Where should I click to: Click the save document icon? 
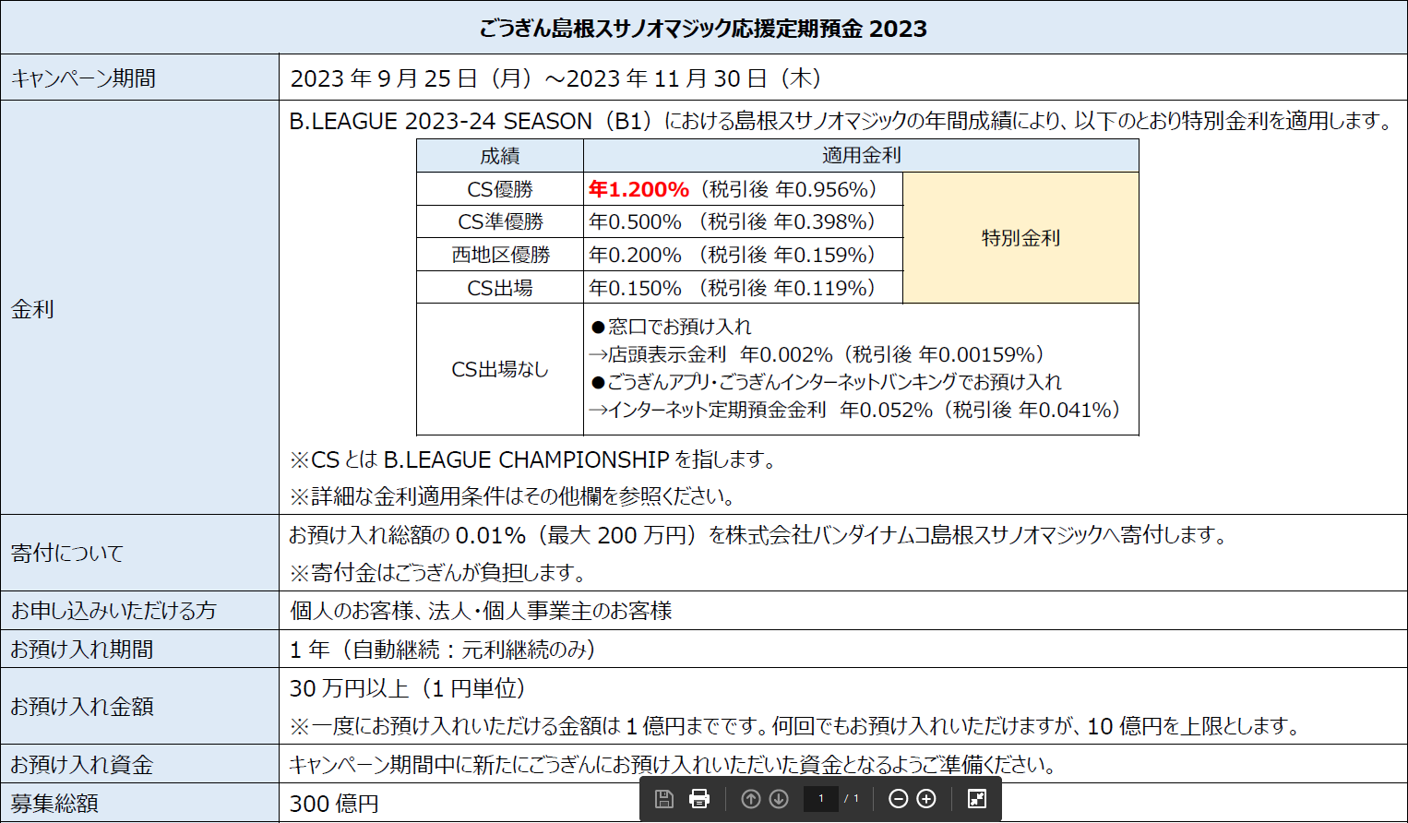click(663, 799)
